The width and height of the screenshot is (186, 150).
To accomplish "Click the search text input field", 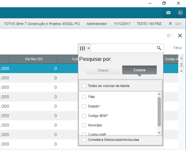I will pyautogui.click(x=123, y=48).
